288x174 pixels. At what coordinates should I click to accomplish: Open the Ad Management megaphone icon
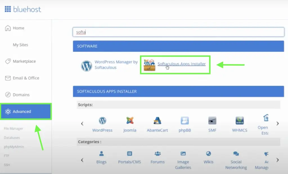pyautogui.click(x=266, y=154)
